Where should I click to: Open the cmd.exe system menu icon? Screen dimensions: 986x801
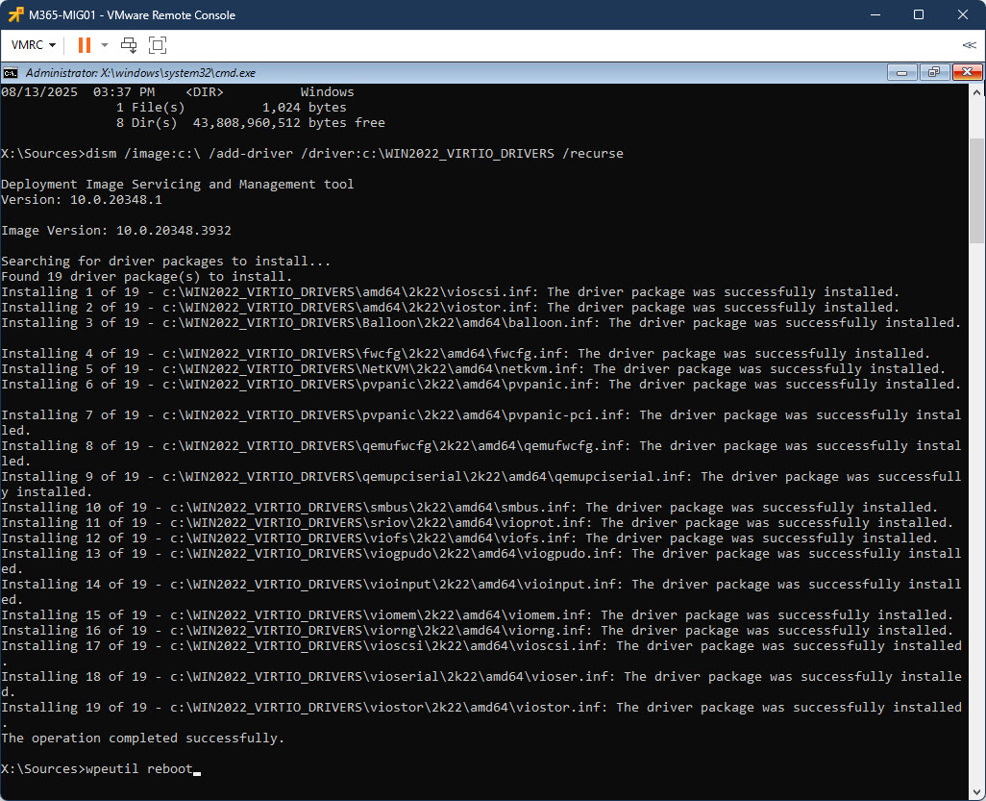tap(10, 73)
